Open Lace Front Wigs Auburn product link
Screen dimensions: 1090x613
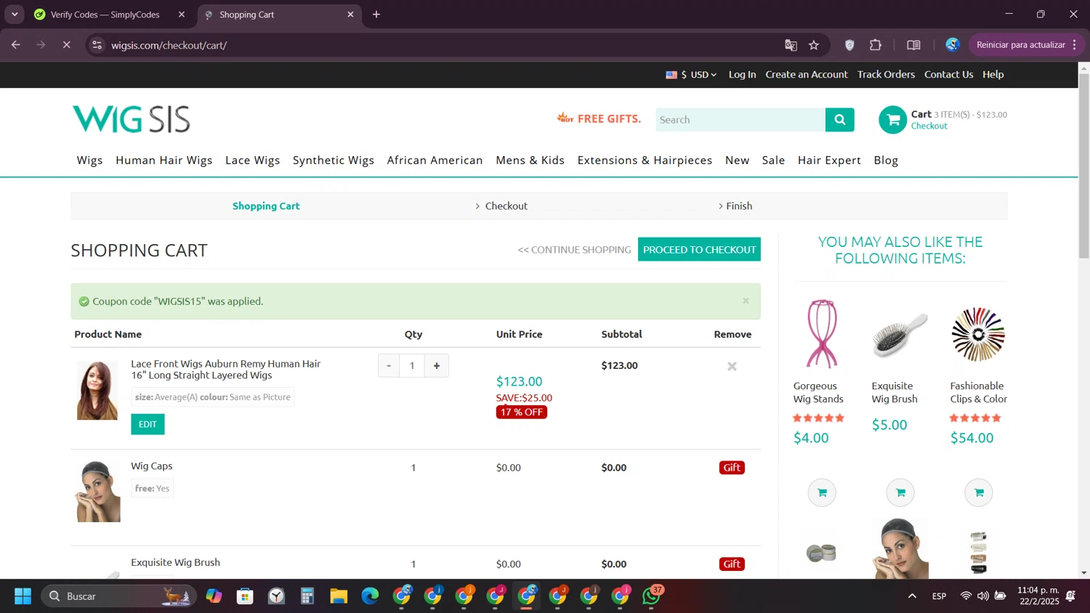(x=226, y=369)
